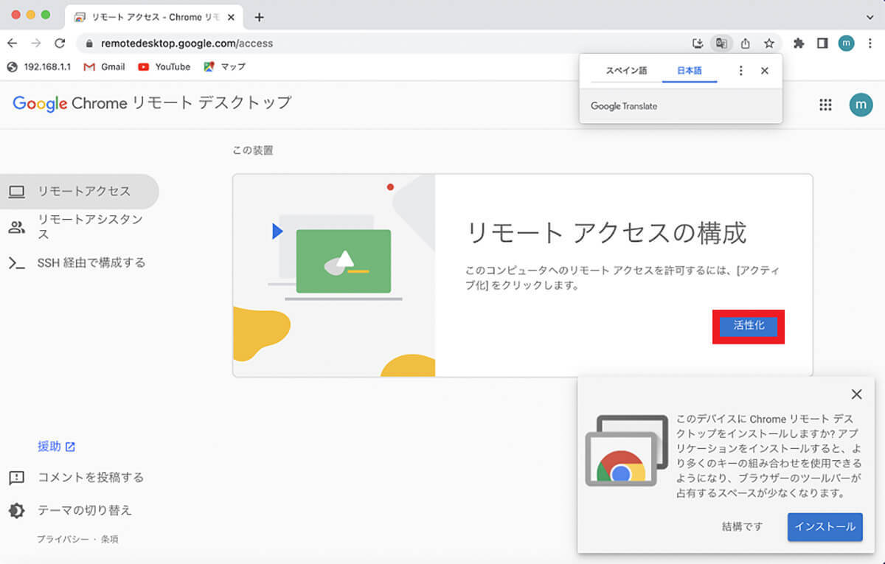Open the new tab plus button
Viewport: 885px width, 564px height.
tap(259, 17)
